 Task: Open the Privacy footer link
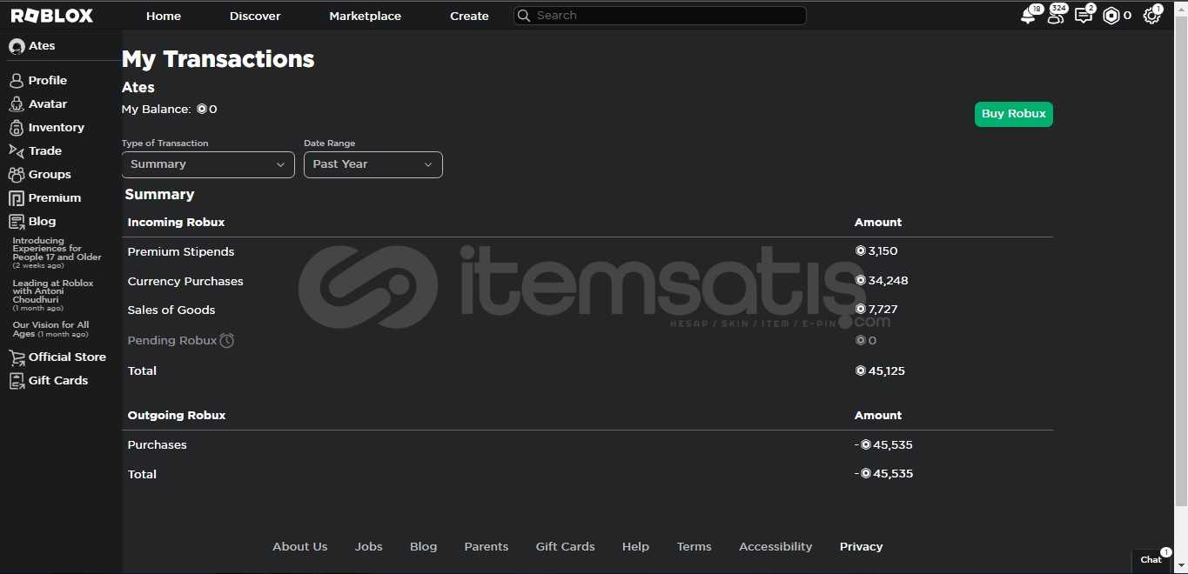pyautogui.click(x=862, y=547)
